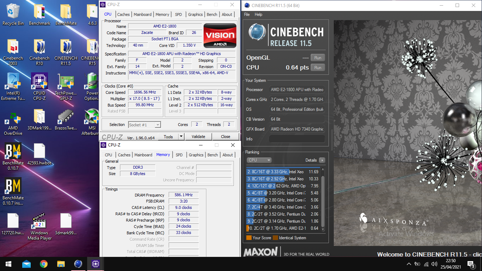Image resolution: width=482 pixels, height=271 pixels.
Task: Show hidden system tray icons
Action: (409, 264)
